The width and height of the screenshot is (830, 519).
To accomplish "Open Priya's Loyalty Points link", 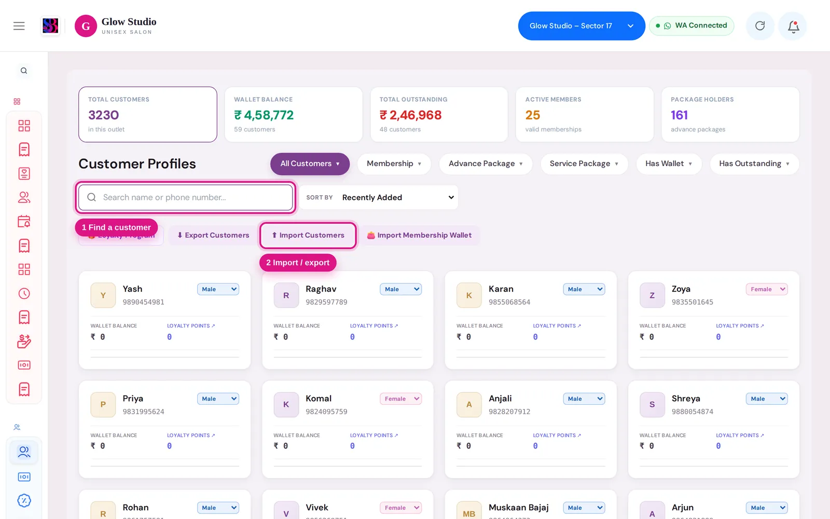I will (x=191, y=435).
